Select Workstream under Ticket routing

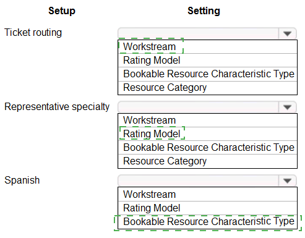(207, 47)
